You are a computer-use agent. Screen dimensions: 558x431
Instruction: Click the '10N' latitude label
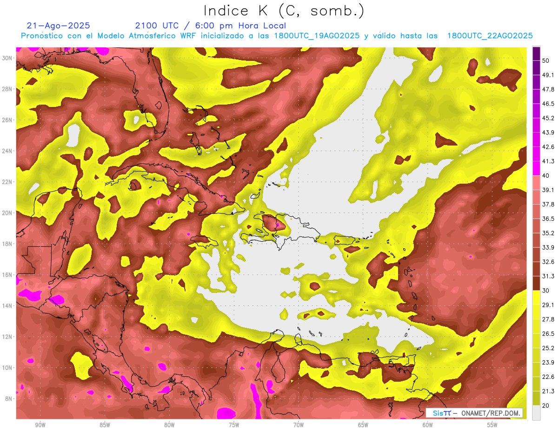7,368
